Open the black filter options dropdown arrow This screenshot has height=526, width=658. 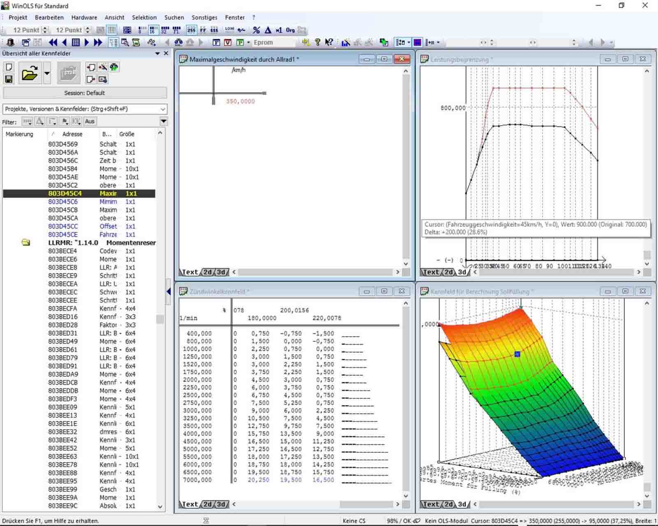point(164,121)
